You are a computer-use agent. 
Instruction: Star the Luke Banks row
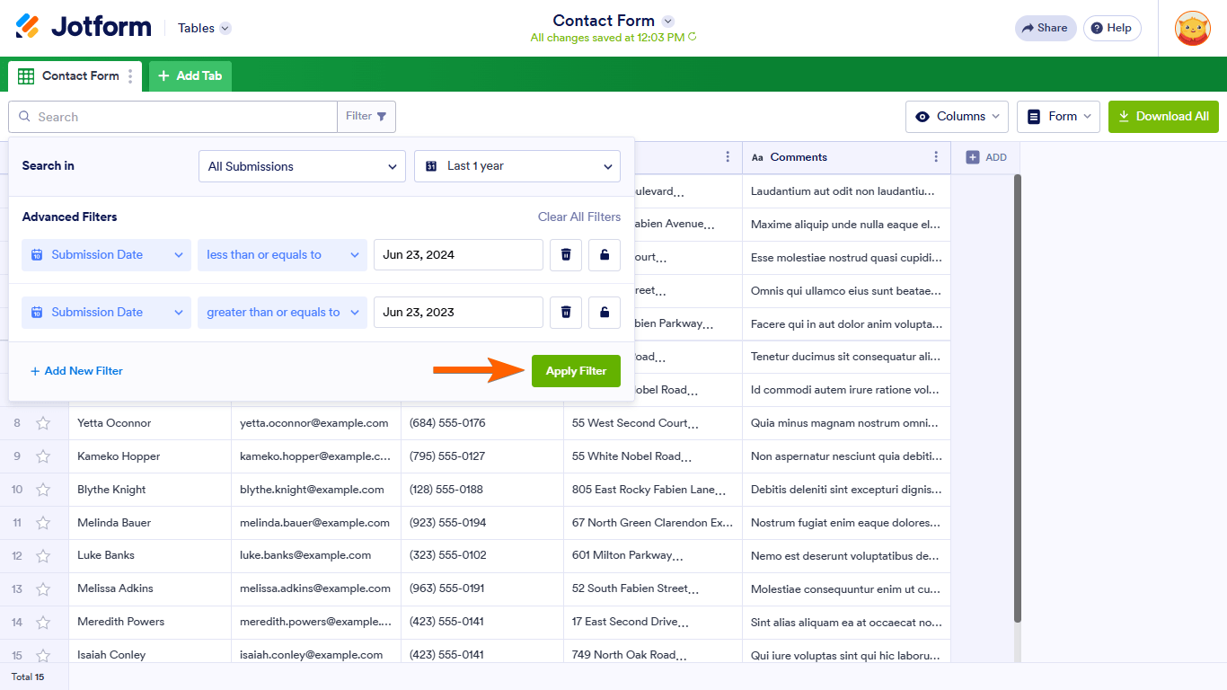43,555
